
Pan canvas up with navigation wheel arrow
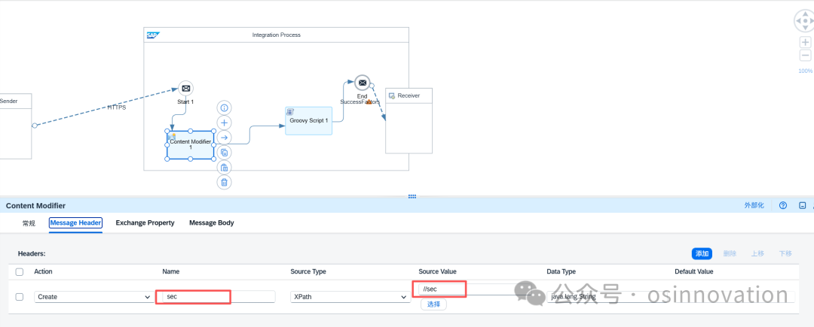805,14
